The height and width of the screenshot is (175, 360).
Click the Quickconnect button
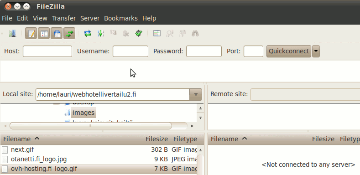pos(289,51)
